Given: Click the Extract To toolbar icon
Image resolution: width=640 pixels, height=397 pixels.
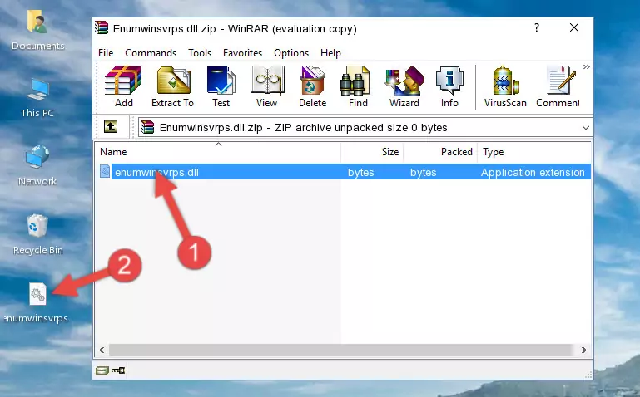Looking at the screenshot, I should point(172,86).
